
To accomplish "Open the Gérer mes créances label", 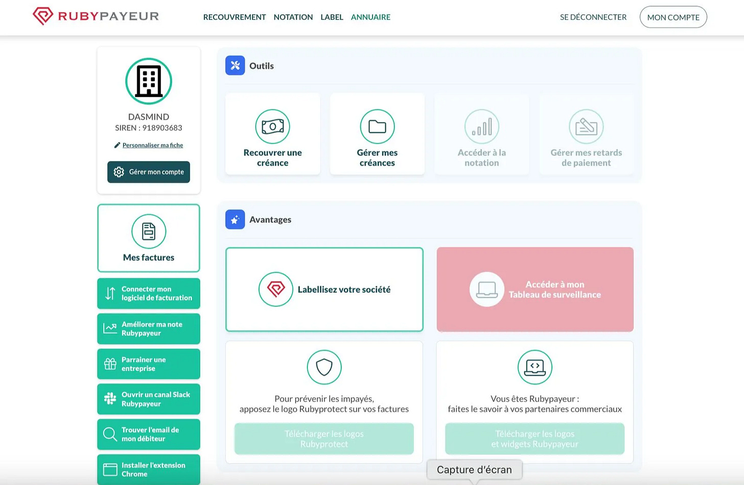I will coord(378,157).
